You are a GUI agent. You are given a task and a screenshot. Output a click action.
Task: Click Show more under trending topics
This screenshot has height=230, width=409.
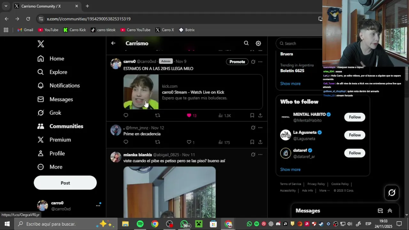pos(290,84)
